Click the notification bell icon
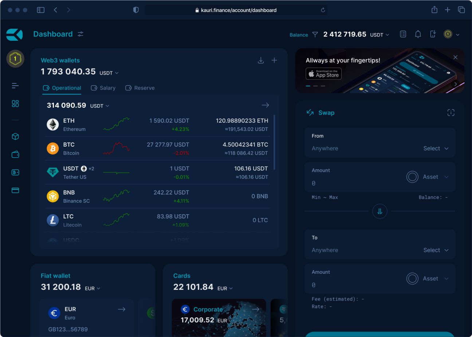 [x=418, y=34]
